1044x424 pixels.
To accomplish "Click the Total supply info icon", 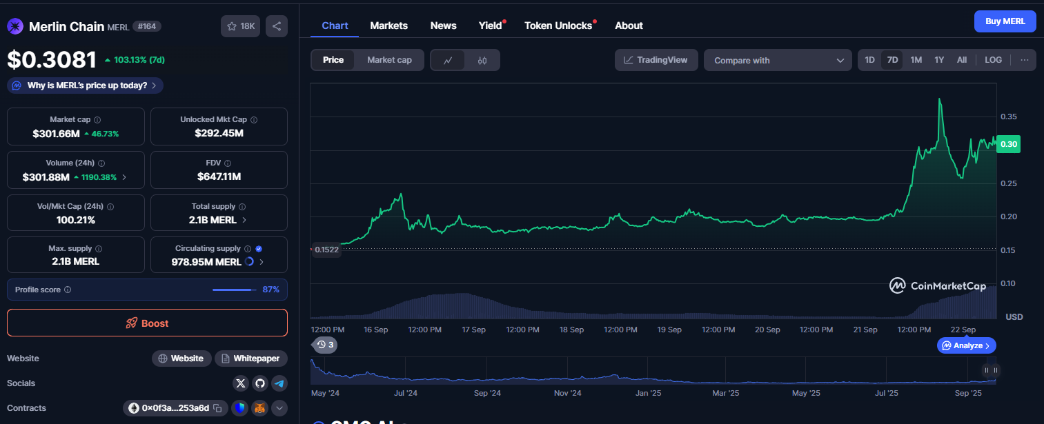I will [242, 207].
